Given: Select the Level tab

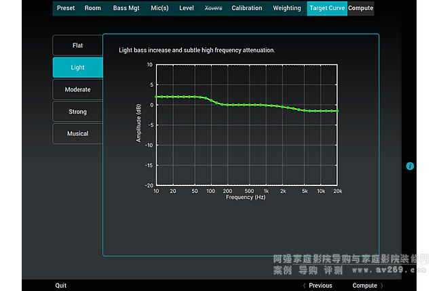Looking at the screenshot, I should [x=187, y=8].
